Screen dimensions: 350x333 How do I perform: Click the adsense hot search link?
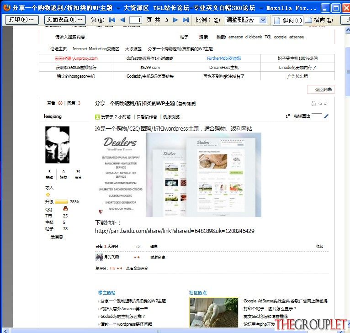click(297, 37)
